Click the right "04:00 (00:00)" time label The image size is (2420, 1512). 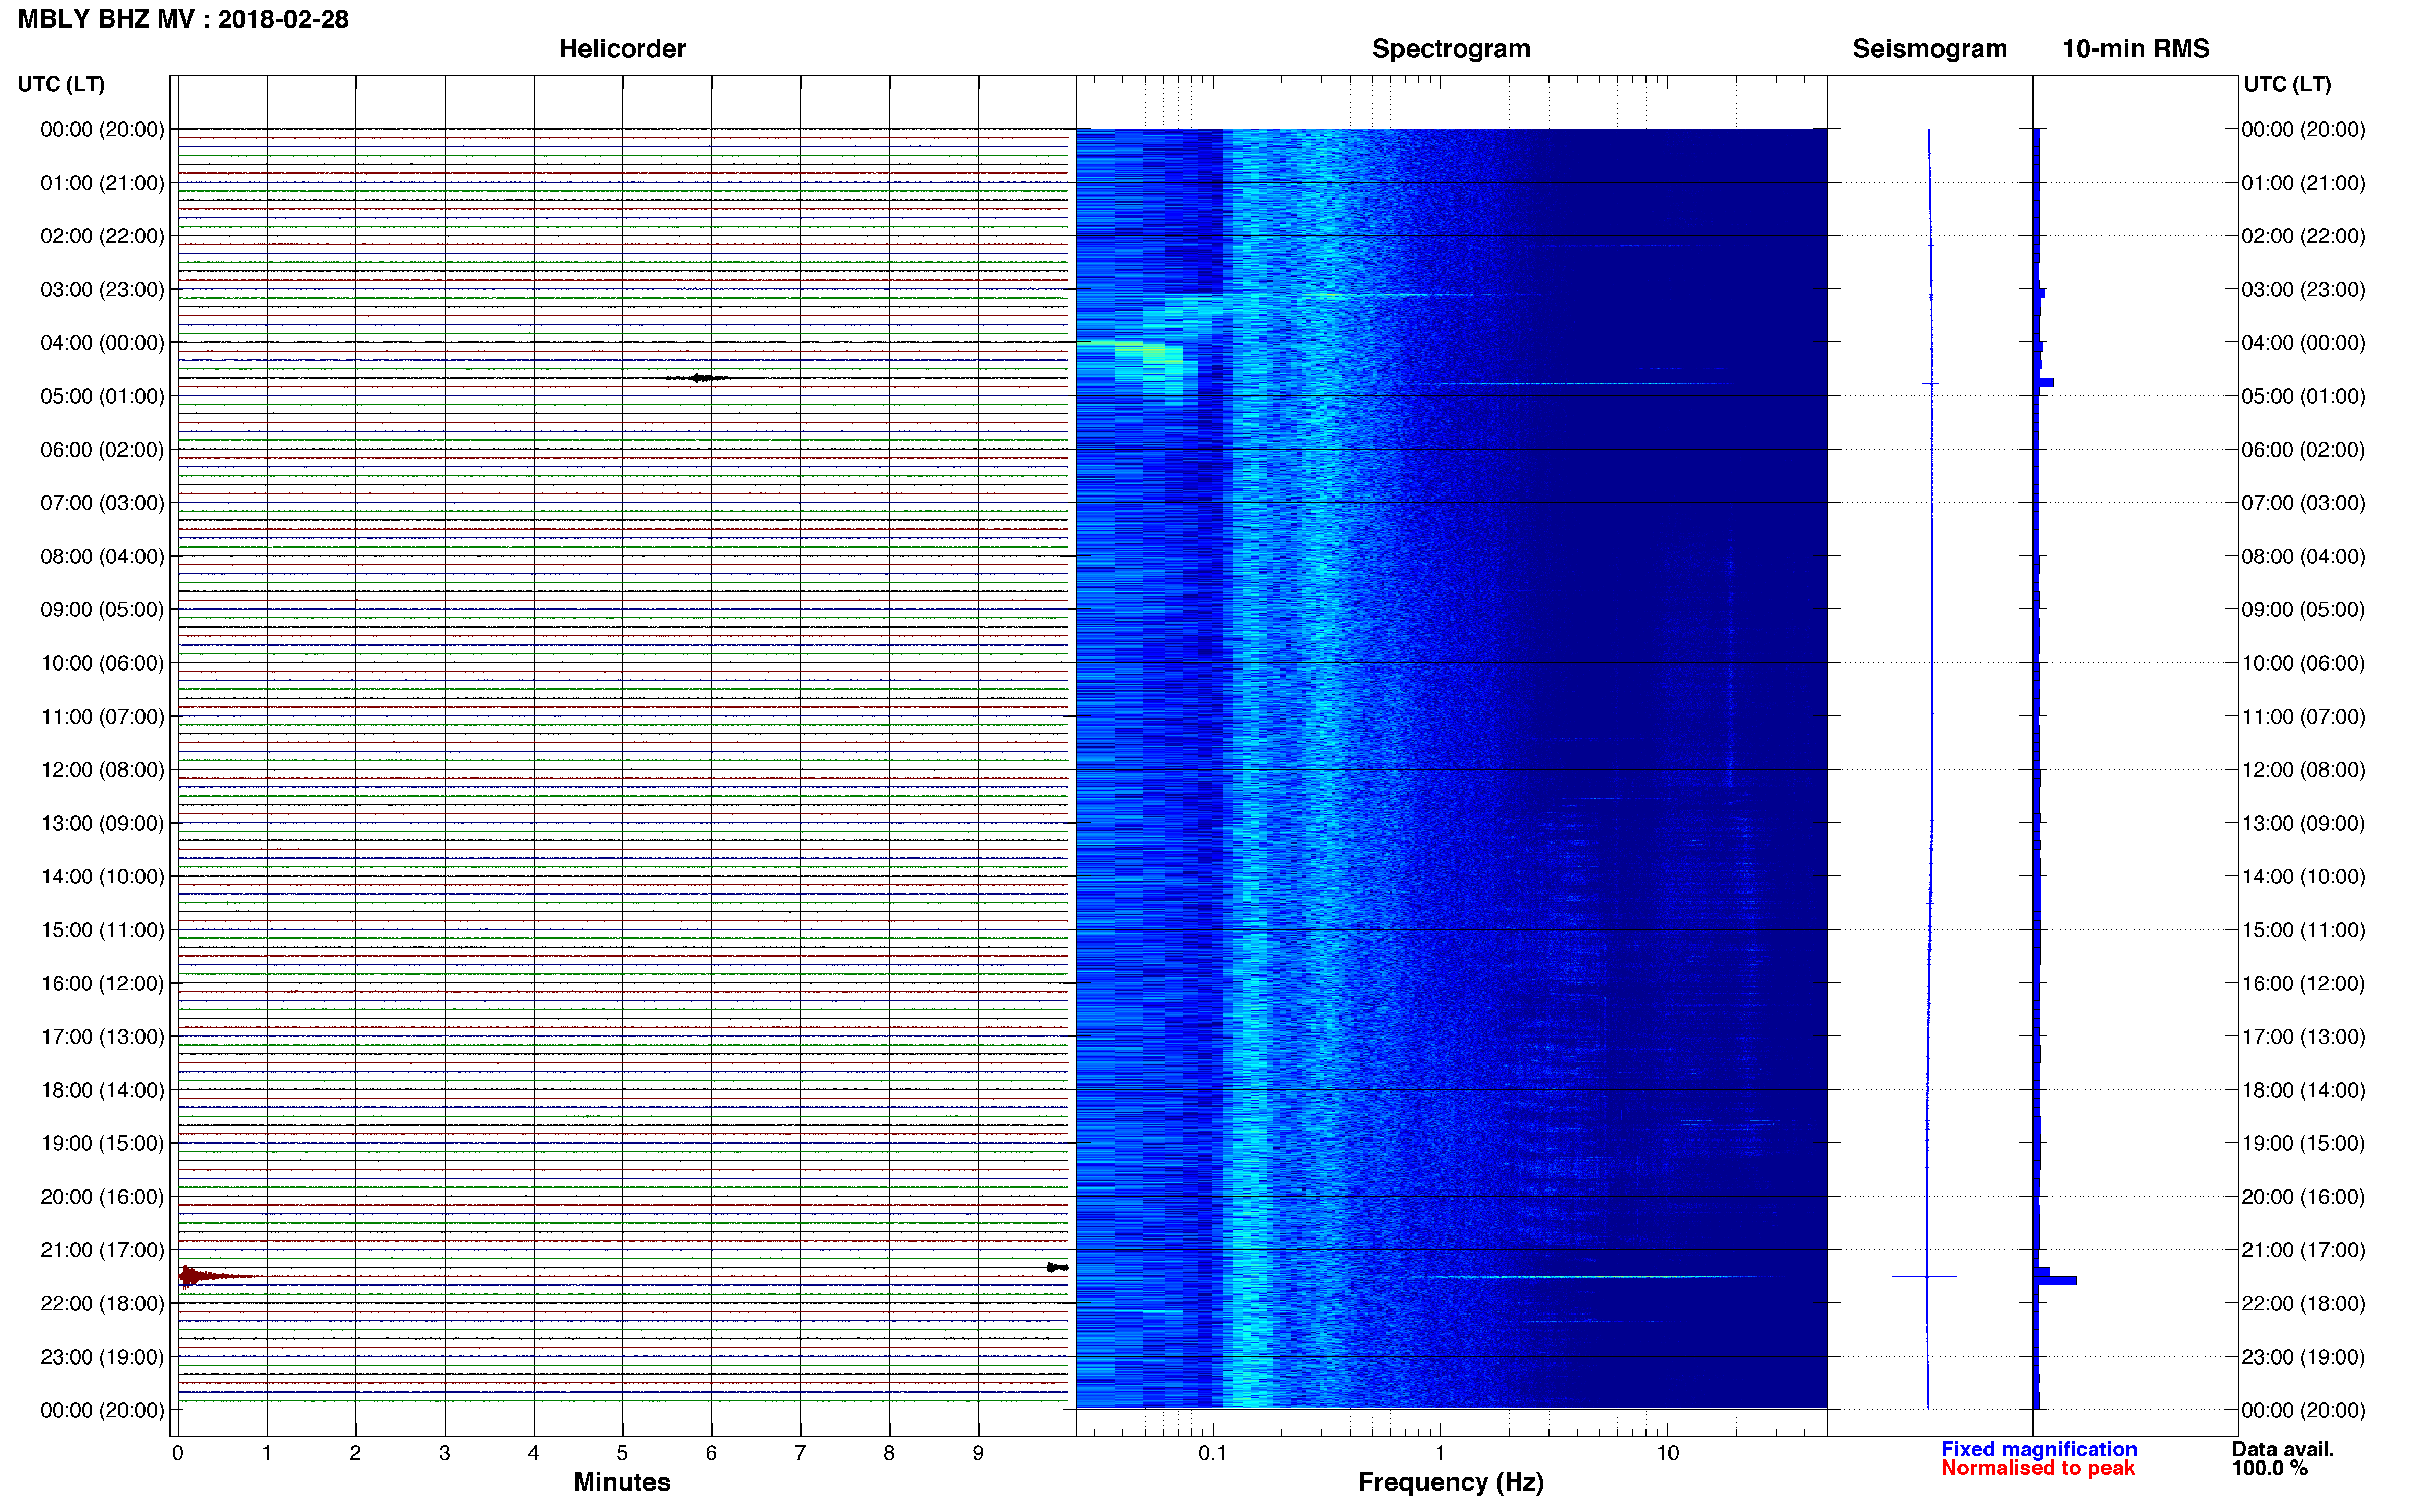[x=2303, y=343]
